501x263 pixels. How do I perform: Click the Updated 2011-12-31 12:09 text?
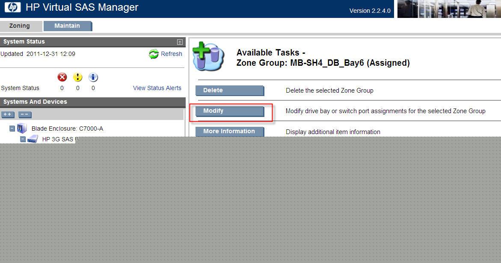(x=38, y=54)
